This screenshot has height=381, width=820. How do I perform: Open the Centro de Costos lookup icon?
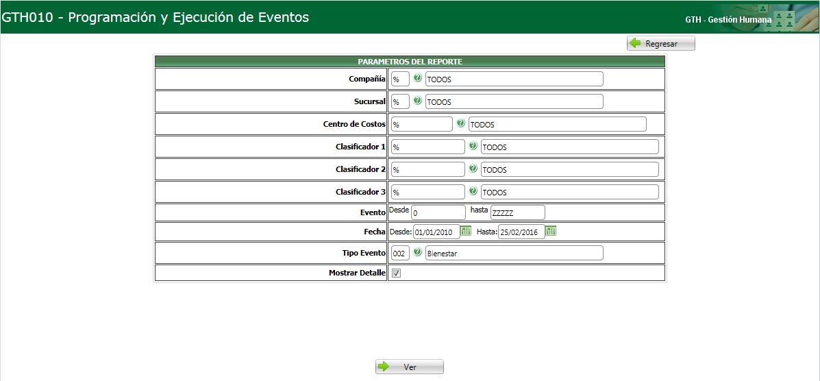pyautogui.click(x=460, y=123)
